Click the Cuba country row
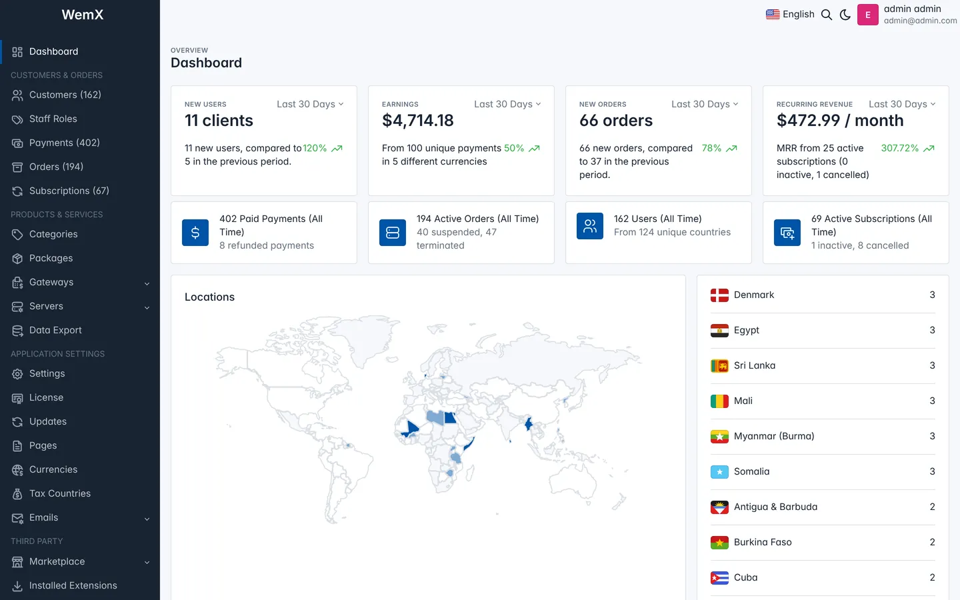The image size is (960, 600). pyautogui.click(x=823, y=578)
